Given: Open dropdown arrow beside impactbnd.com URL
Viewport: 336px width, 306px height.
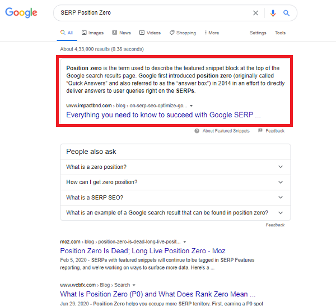Looking at the screenshot, I should [x=191, y=106].
